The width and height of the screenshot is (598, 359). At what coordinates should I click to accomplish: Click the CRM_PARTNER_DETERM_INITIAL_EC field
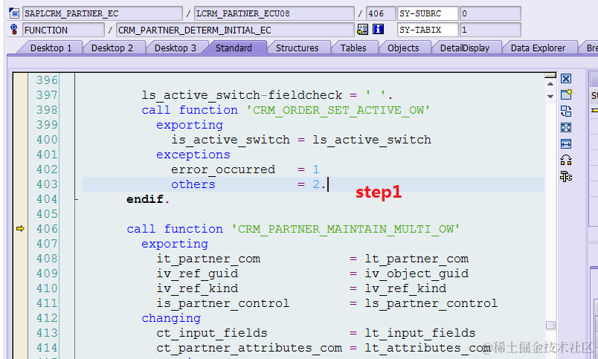(x=235, y=30)
